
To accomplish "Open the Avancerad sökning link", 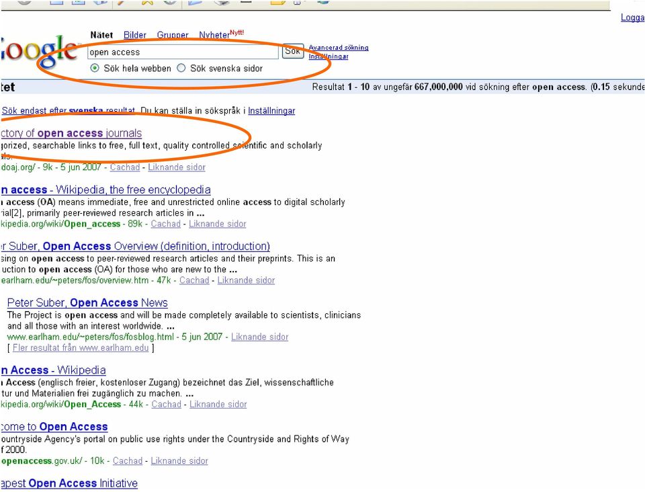I will 339,48.
